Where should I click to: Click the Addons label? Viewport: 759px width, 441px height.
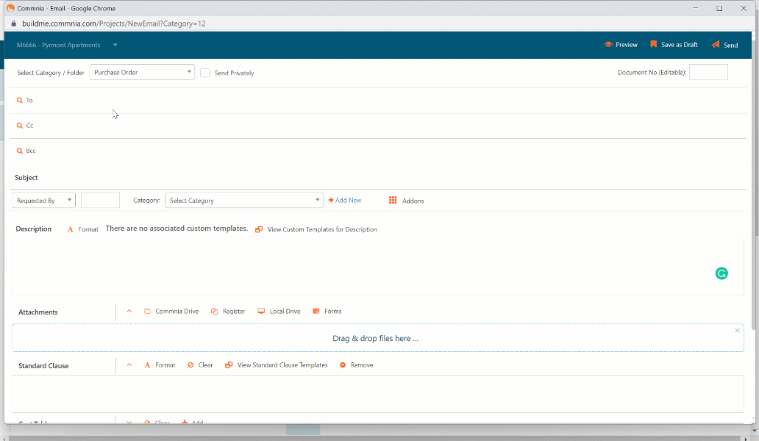(413, 201)
